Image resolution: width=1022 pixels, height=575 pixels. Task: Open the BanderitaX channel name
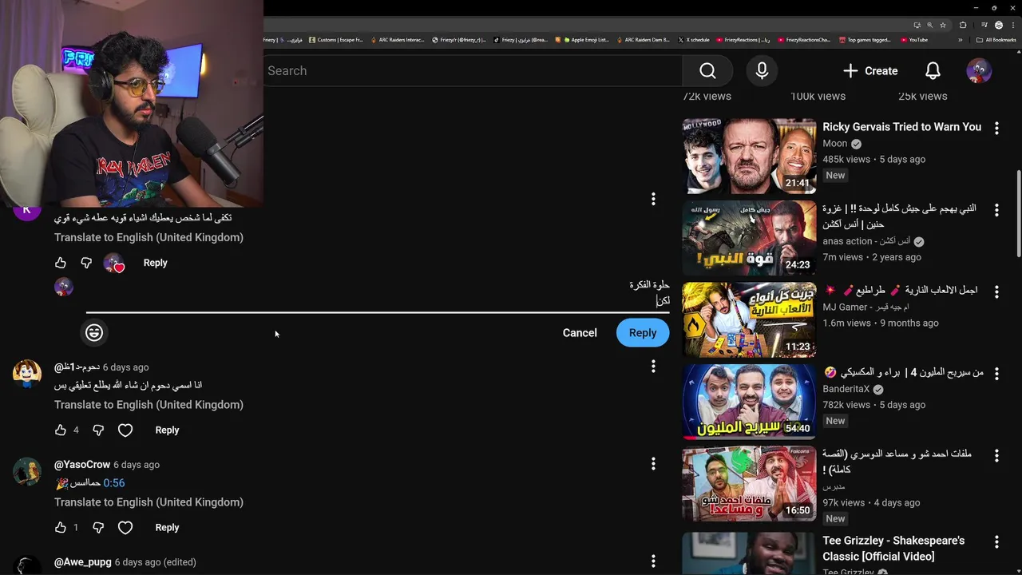click(846, 389)
